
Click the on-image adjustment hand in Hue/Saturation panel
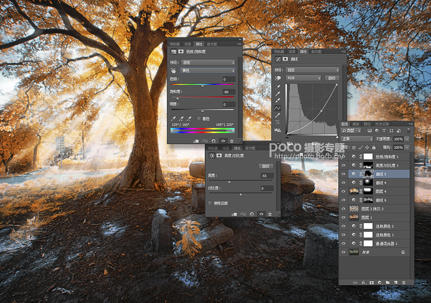click(x=173, y=71)
